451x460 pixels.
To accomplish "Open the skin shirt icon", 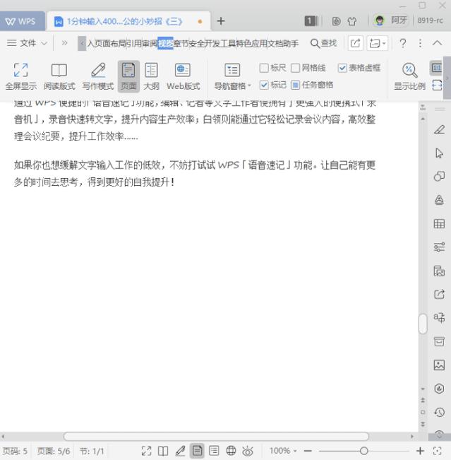I will 352,21.
